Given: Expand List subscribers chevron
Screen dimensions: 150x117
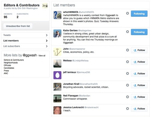Looking at the screenshot, I should 47,46.
